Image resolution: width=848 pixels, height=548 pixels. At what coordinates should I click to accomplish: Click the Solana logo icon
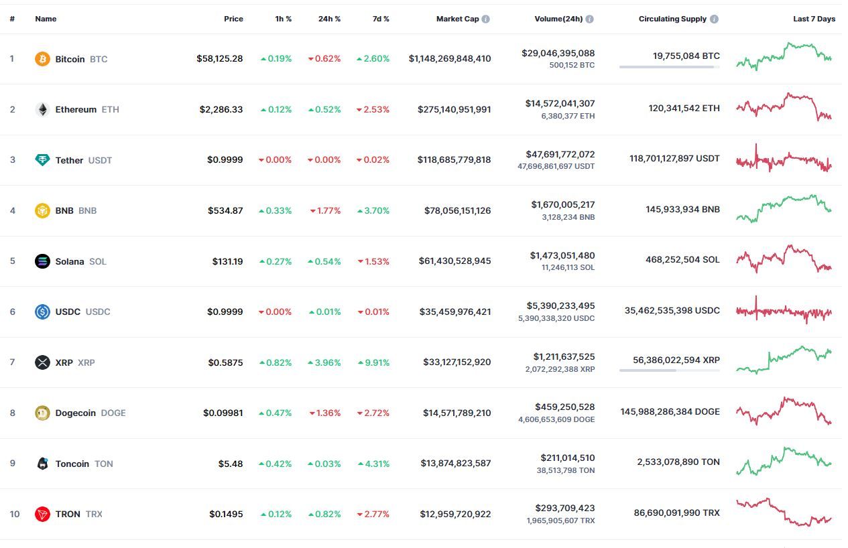pos(42,261)
